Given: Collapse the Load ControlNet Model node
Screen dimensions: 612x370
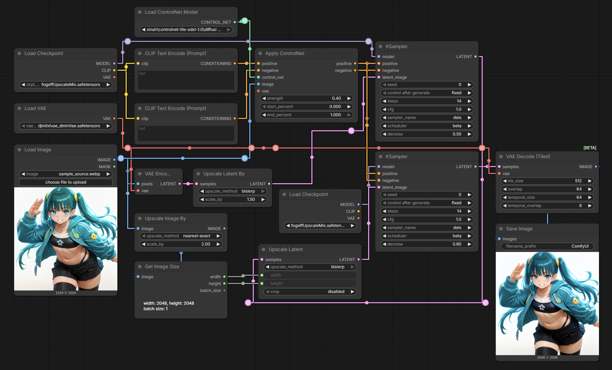Looking at the screenshot, I should click(x=140, y=12).
